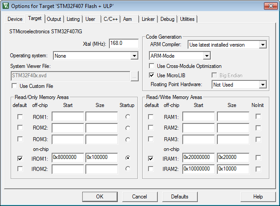Check the IROM2 default checkbox
This screenshot has height=206, width=280.
click(20, 169)
